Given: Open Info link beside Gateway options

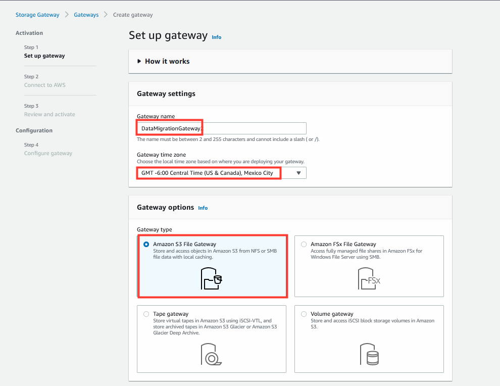Looking at the screenshot, I should [x=203, y=208].
